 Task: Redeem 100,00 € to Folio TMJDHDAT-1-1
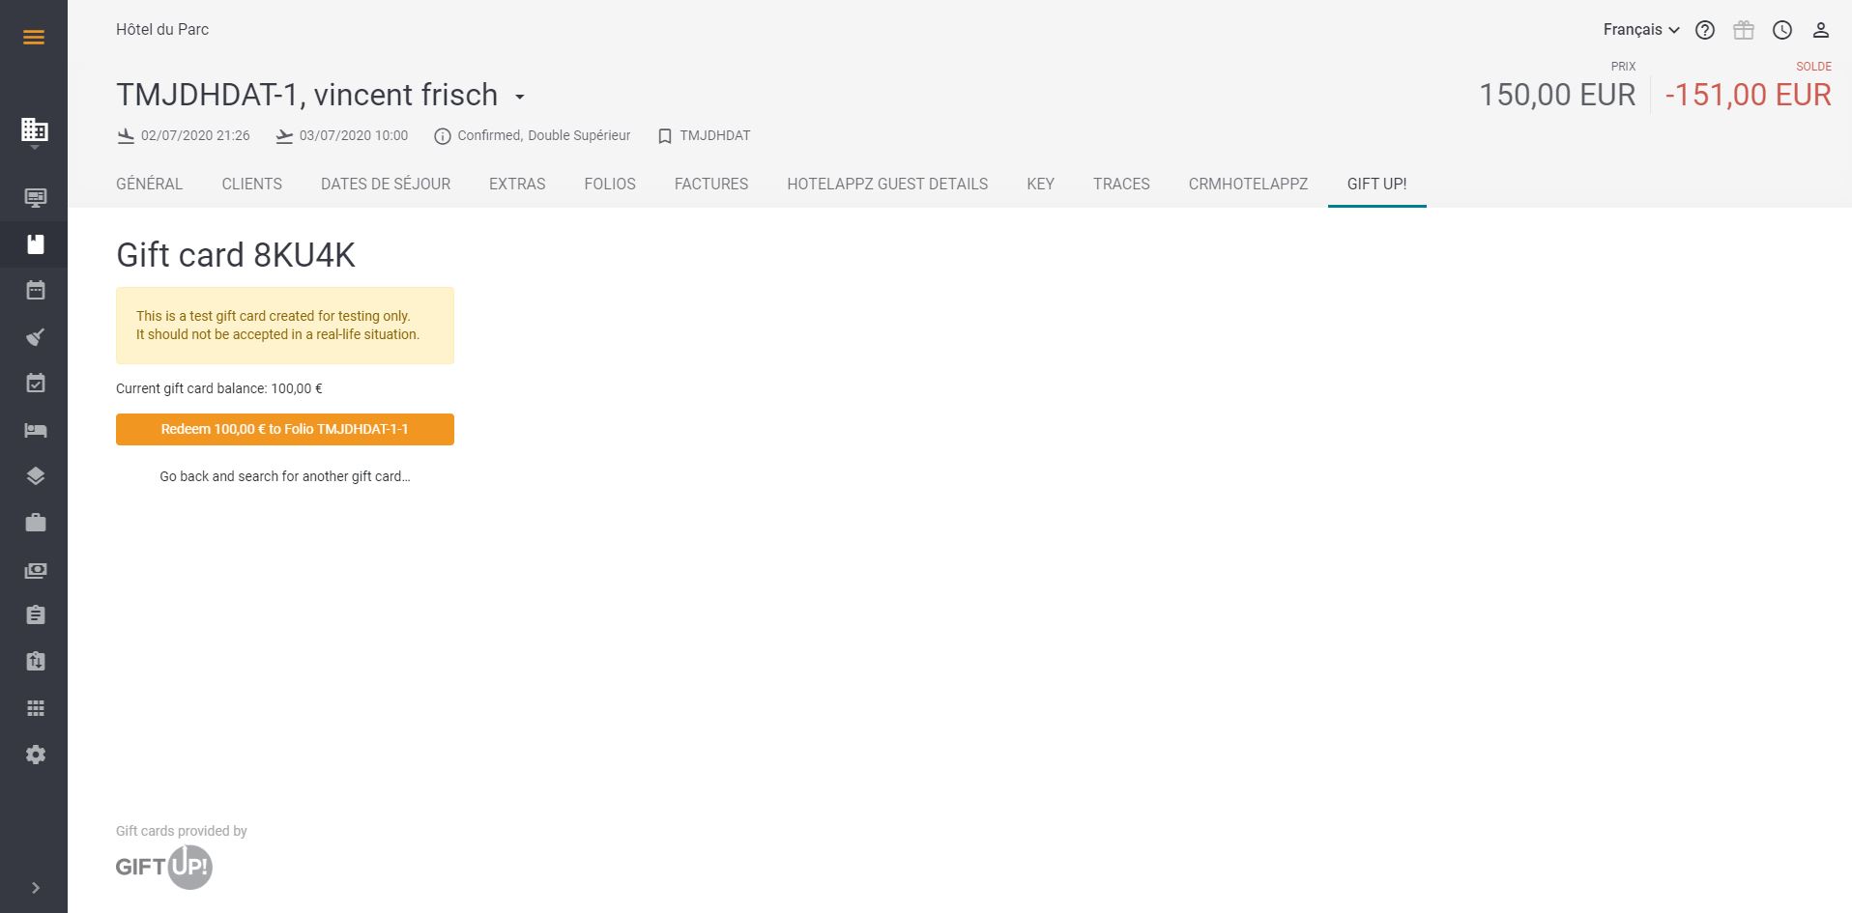(285, 429)
